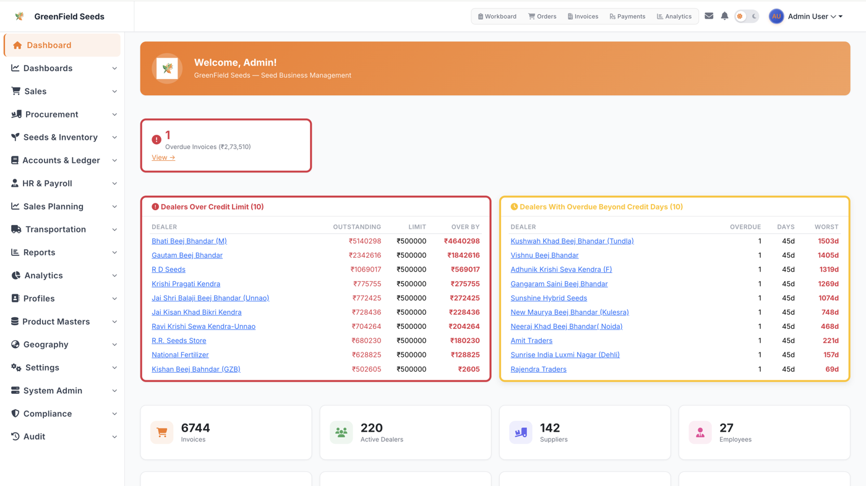The width and height of the screenshot is (866, 486).
Task: Open dealer Vishnu Beej Bhandar
Action: tap(544, 255)
